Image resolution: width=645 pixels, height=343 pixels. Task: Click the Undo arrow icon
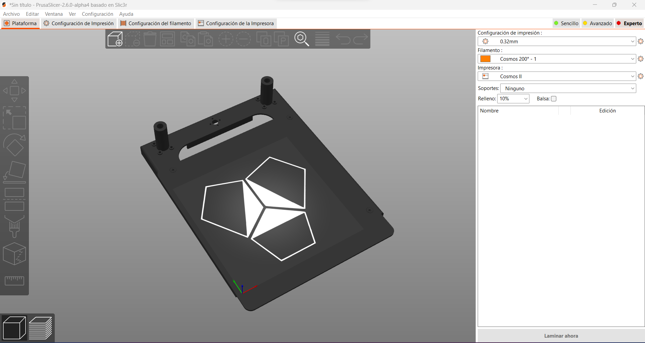(x=343, y=39)
